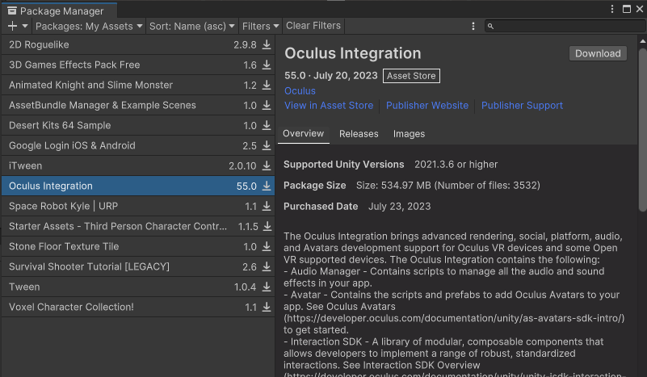Click download icon for Tween package
The image size is (647, 377).
tap(267, 287)
